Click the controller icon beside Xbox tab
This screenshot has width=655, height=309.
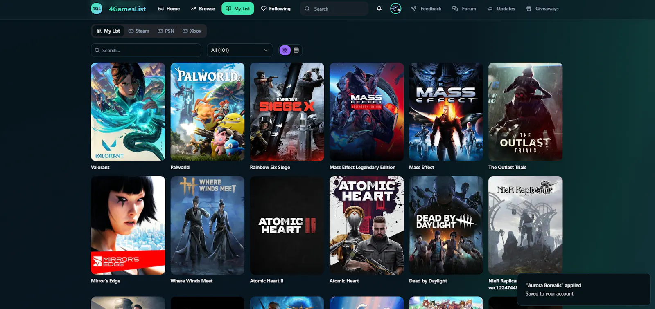[x=185, y=31]
